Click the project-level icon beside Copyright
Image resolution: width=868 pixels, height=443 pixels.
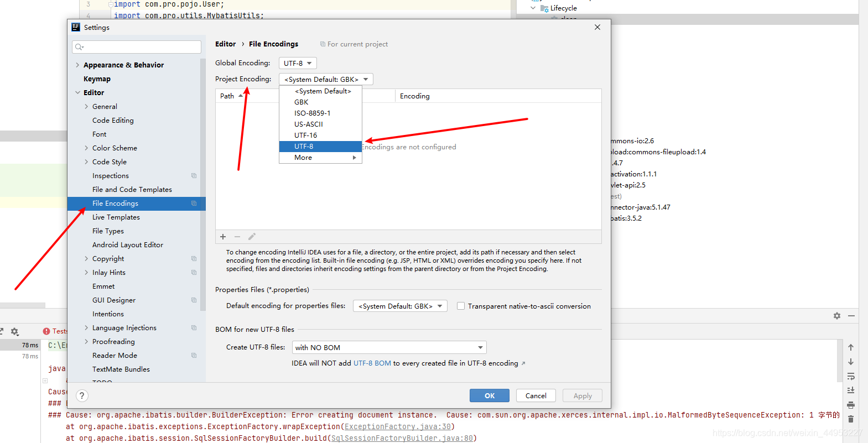click(x=194, y=259)
